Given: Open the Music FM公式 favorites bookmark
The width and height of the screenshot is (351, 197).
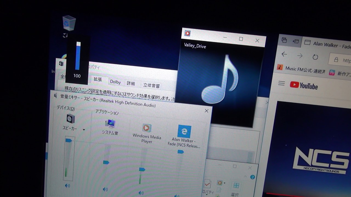Looking at the screenshot, I should point(301,69).
